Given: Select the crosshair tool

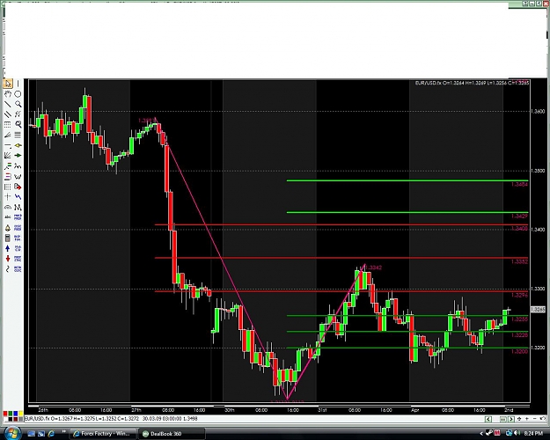Looking at the screenshot, I should click(x=8, y=197).
